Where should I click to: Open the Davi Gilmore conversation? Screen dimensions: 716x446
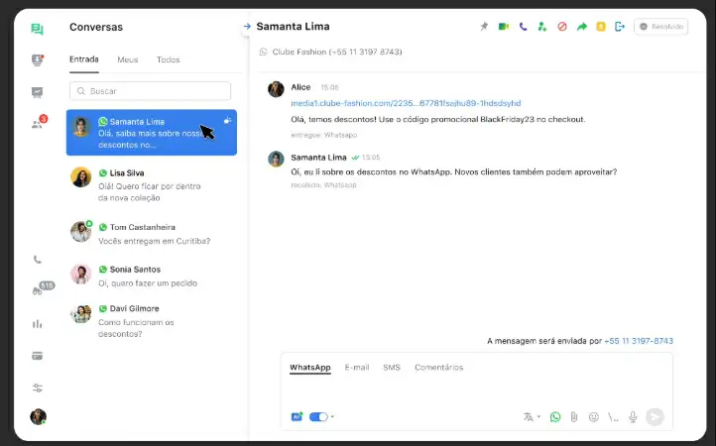click(152, 321)
